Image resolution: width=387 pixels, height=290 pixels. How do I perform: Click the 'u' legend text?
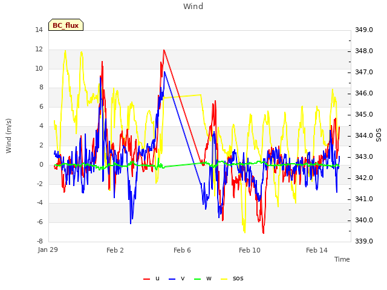pos(157,279)
